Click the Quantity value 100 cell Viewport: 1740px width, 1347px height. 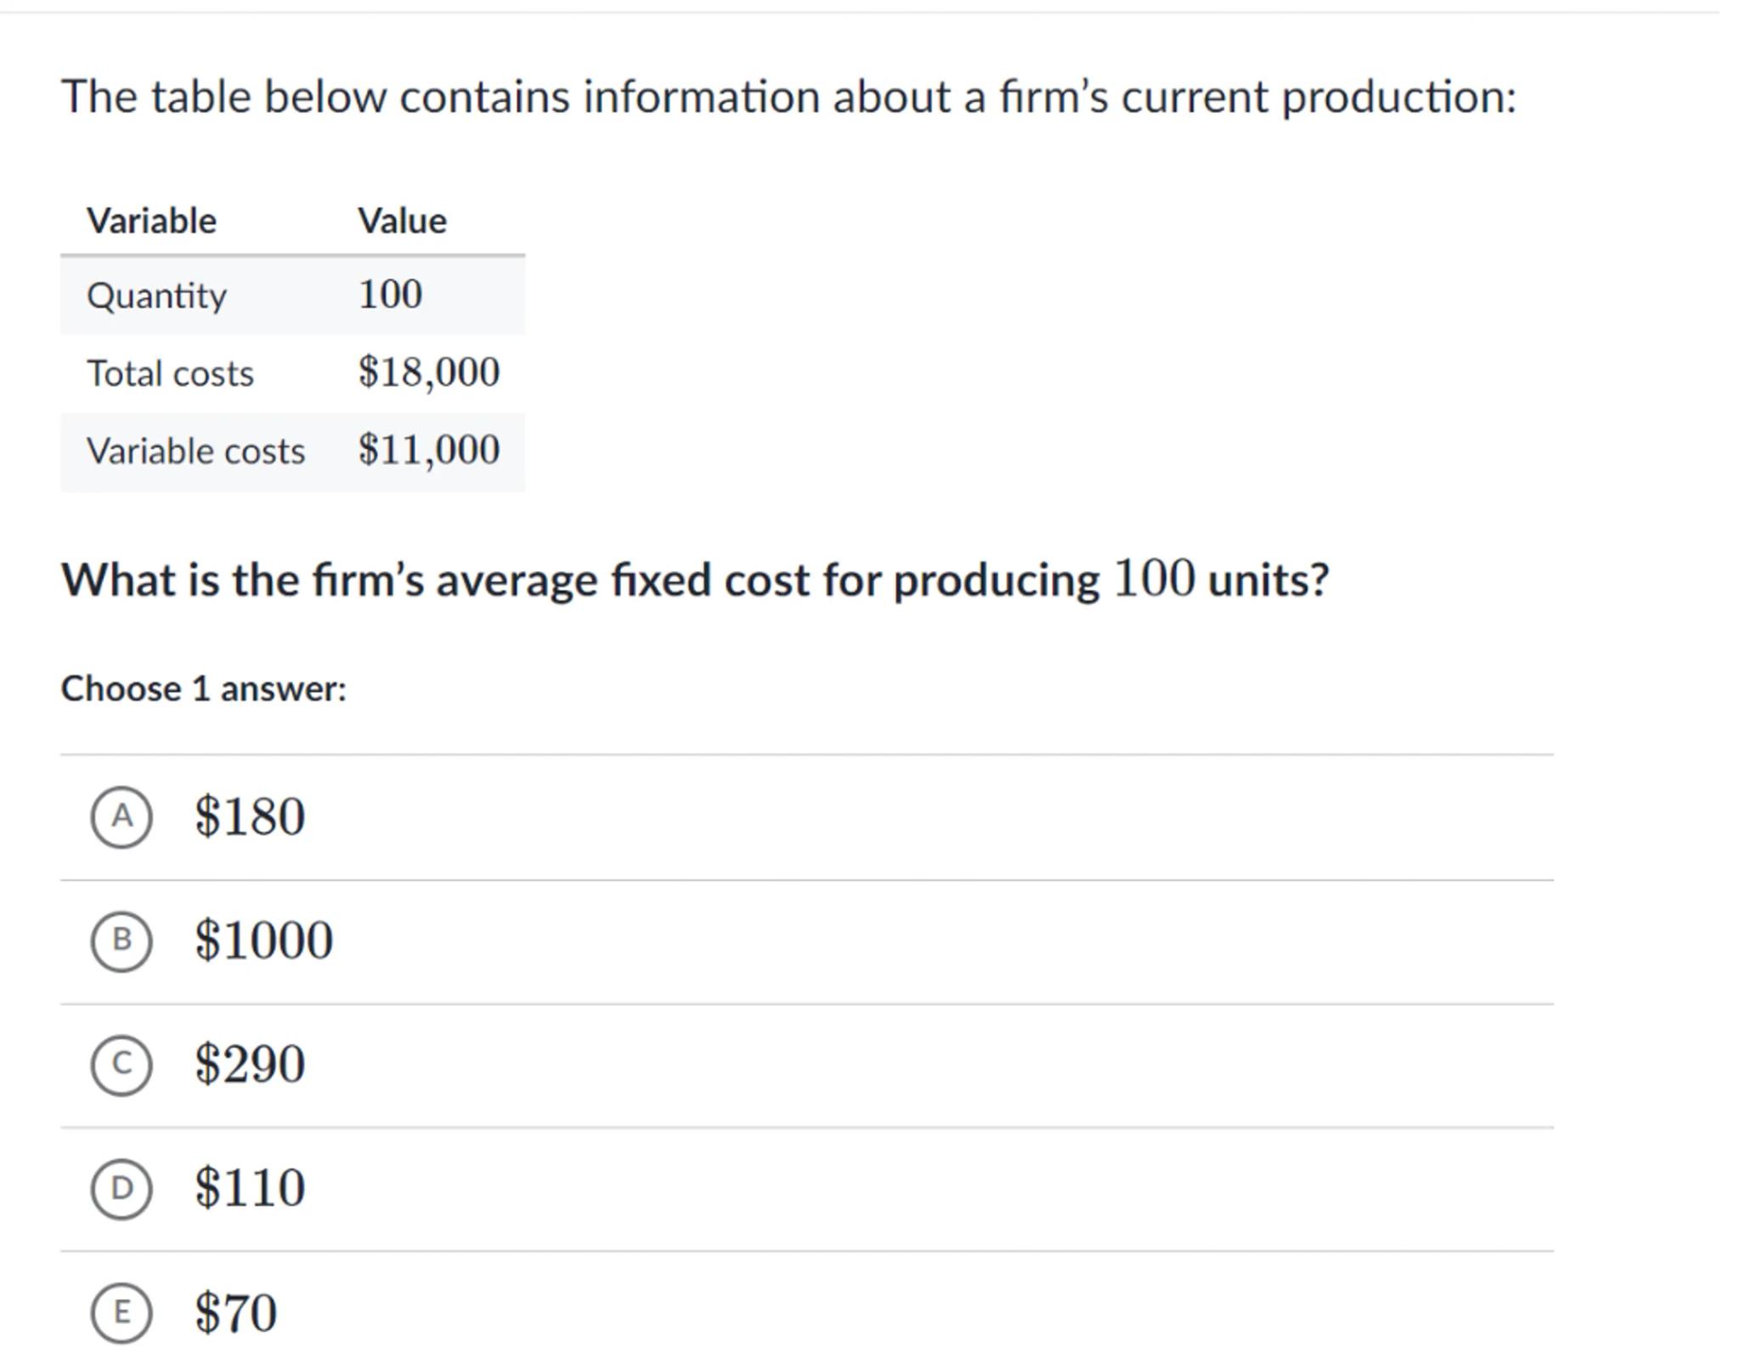[x=390, y=295]
